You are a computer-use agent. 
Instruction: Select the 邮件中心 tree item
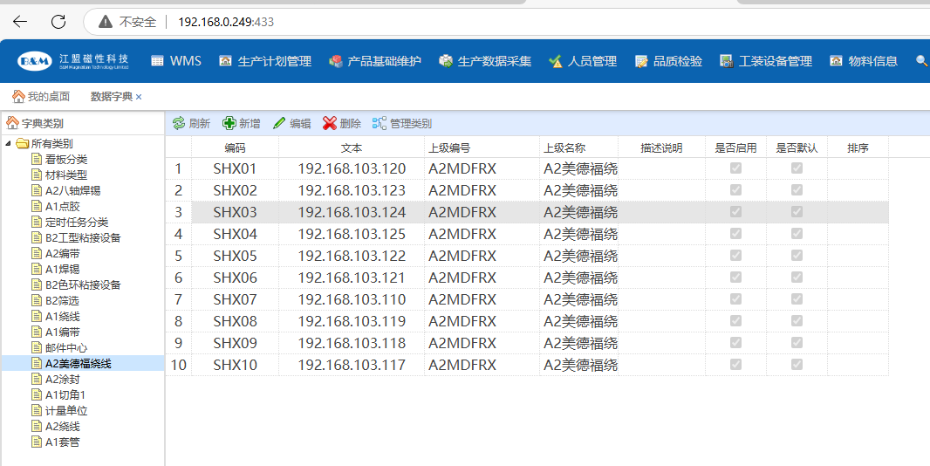pos(66,347)
